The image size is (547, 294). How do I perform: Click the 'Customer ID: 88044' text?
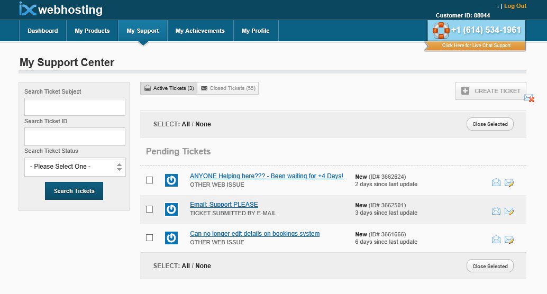462,15
